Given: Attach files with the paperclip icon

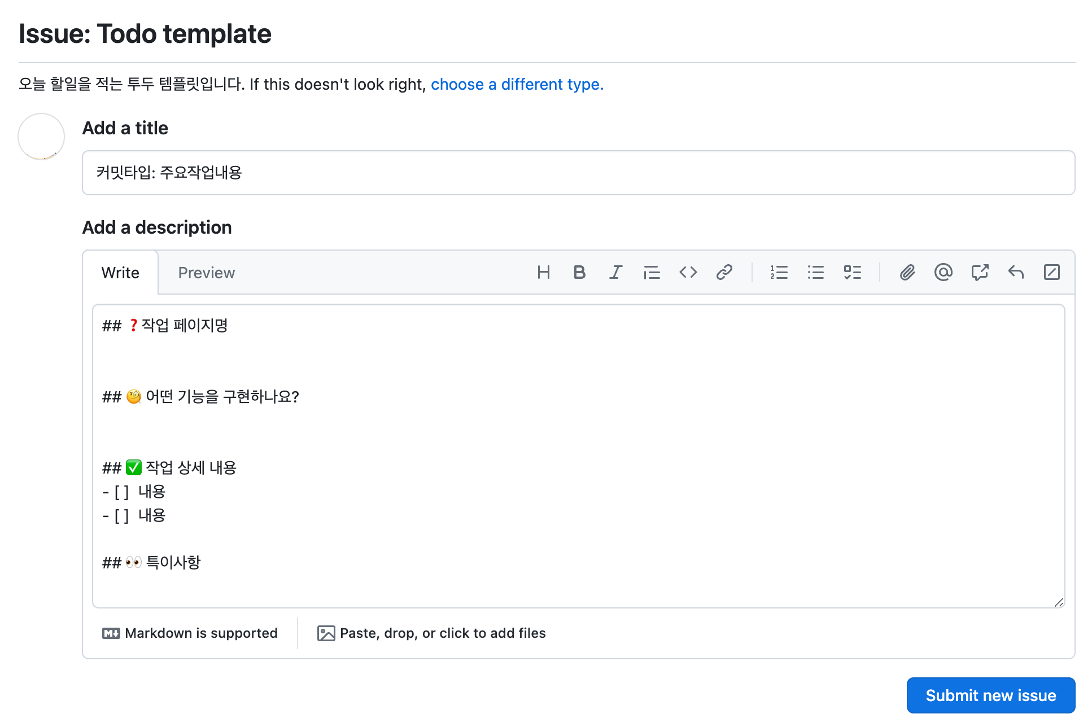Looking at the screenshot, I should pos(907,273).
